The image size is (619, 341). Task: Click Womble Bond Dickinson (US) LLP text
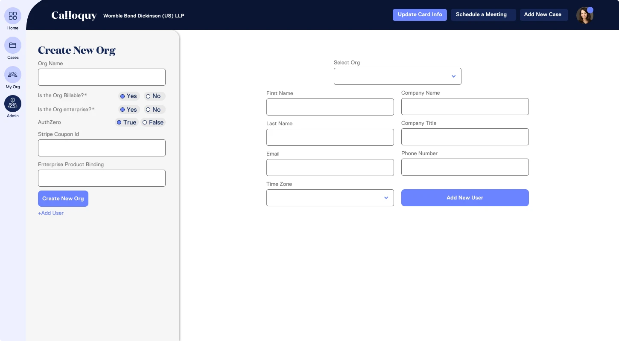(x=144, y=16)
